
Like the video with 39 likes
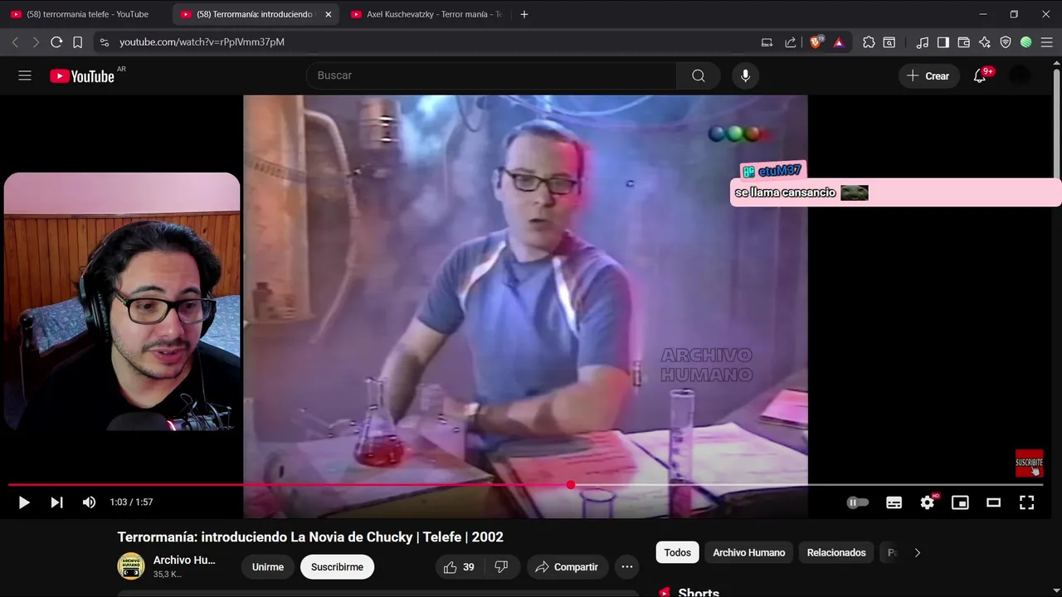tap(459, 567)
